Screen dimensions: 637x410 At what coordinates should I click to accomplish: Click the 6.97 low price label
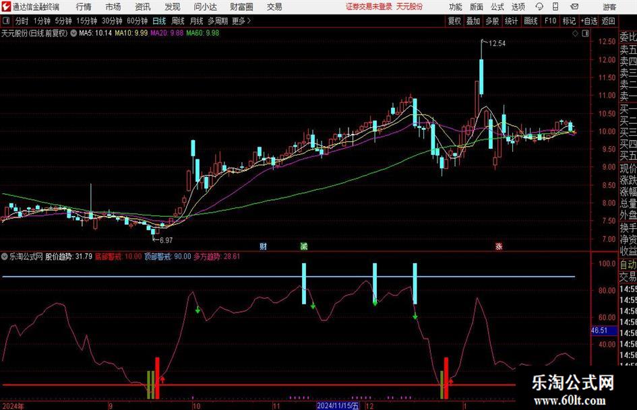point(166,240)
